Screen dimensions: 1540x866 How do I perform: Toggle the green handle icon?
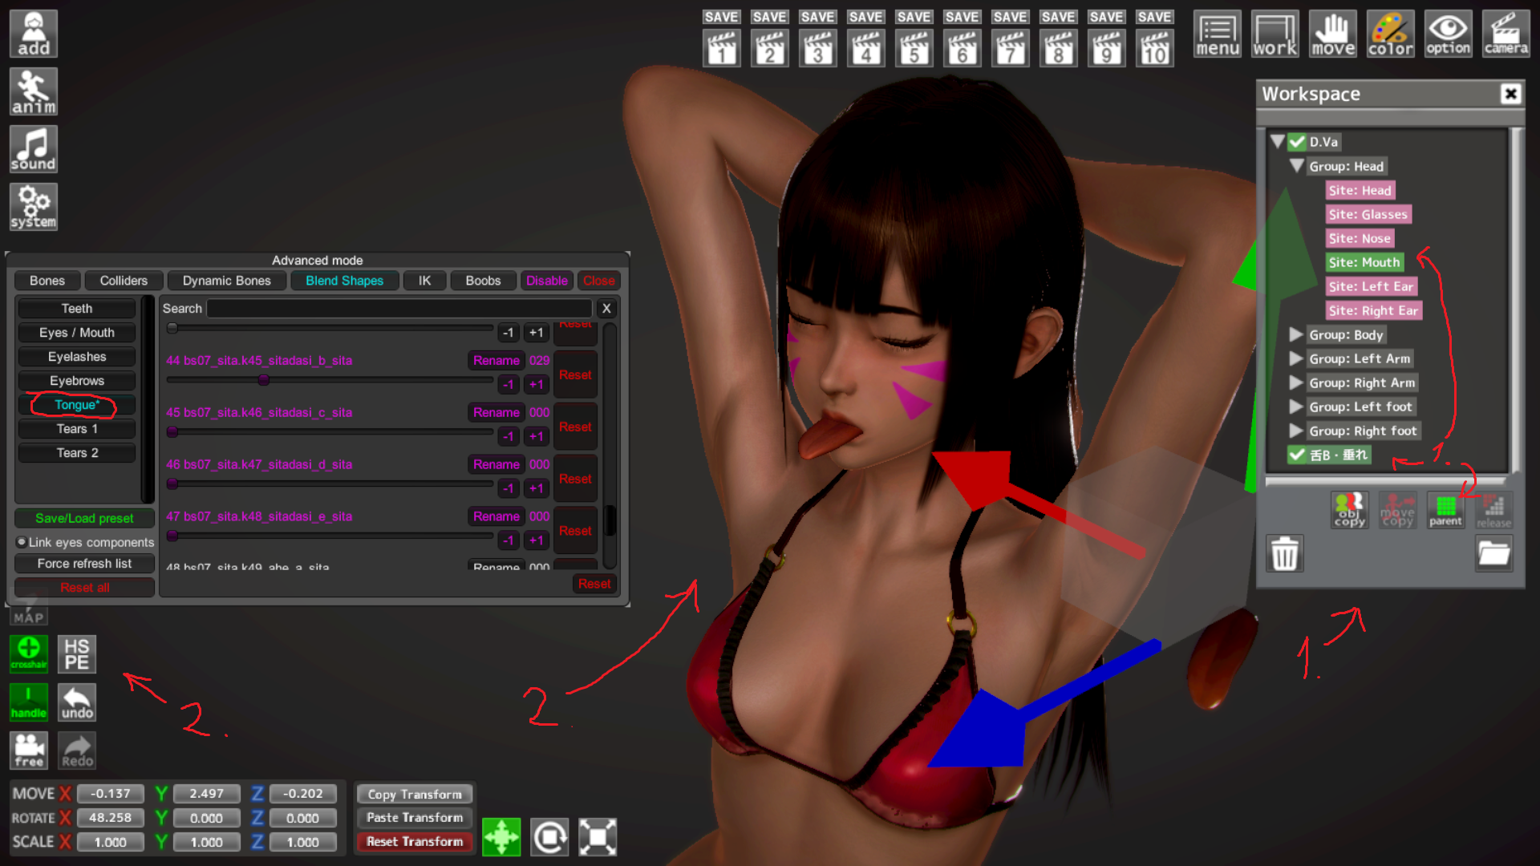[x=29, y=702]
